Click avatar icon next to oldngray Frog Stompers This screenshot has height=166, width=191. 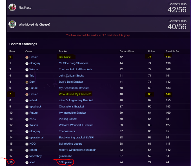(x=27, y=63)
